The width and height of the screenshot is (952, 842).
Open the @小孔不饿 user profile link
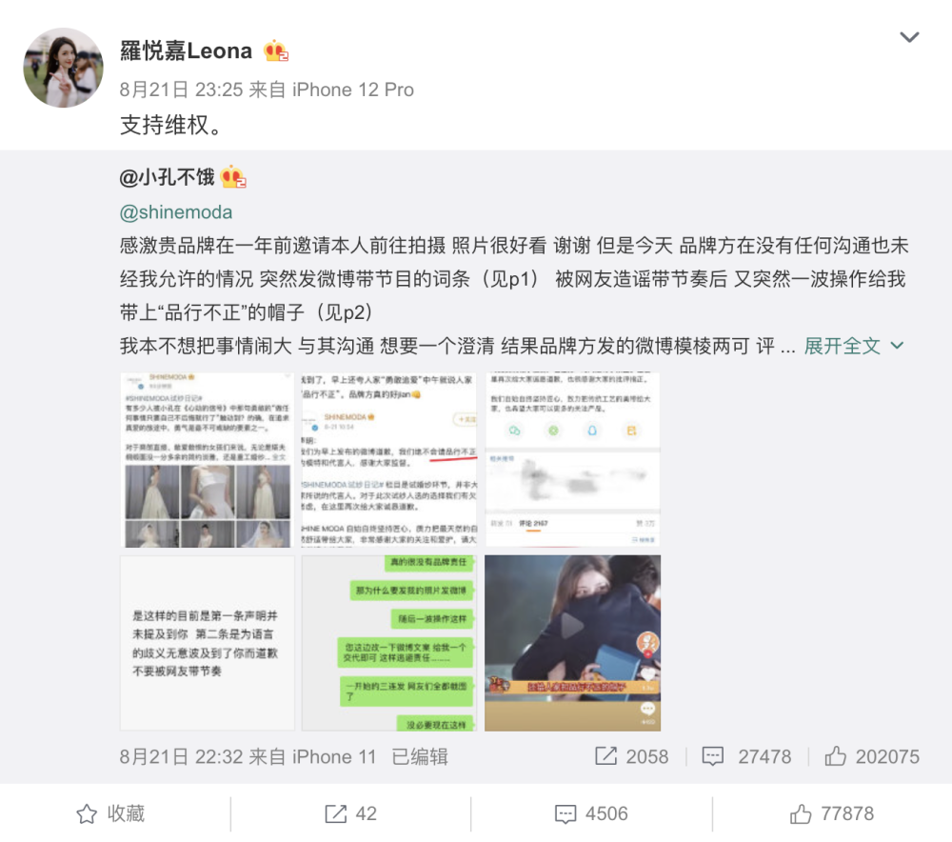(x=167, y=177)
